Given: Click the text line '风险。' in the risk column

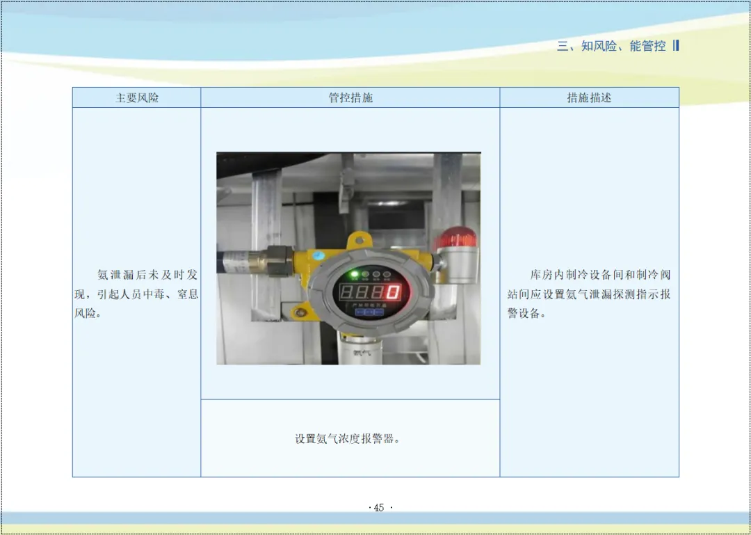Looking at the screenshot, I should (88, 314).
